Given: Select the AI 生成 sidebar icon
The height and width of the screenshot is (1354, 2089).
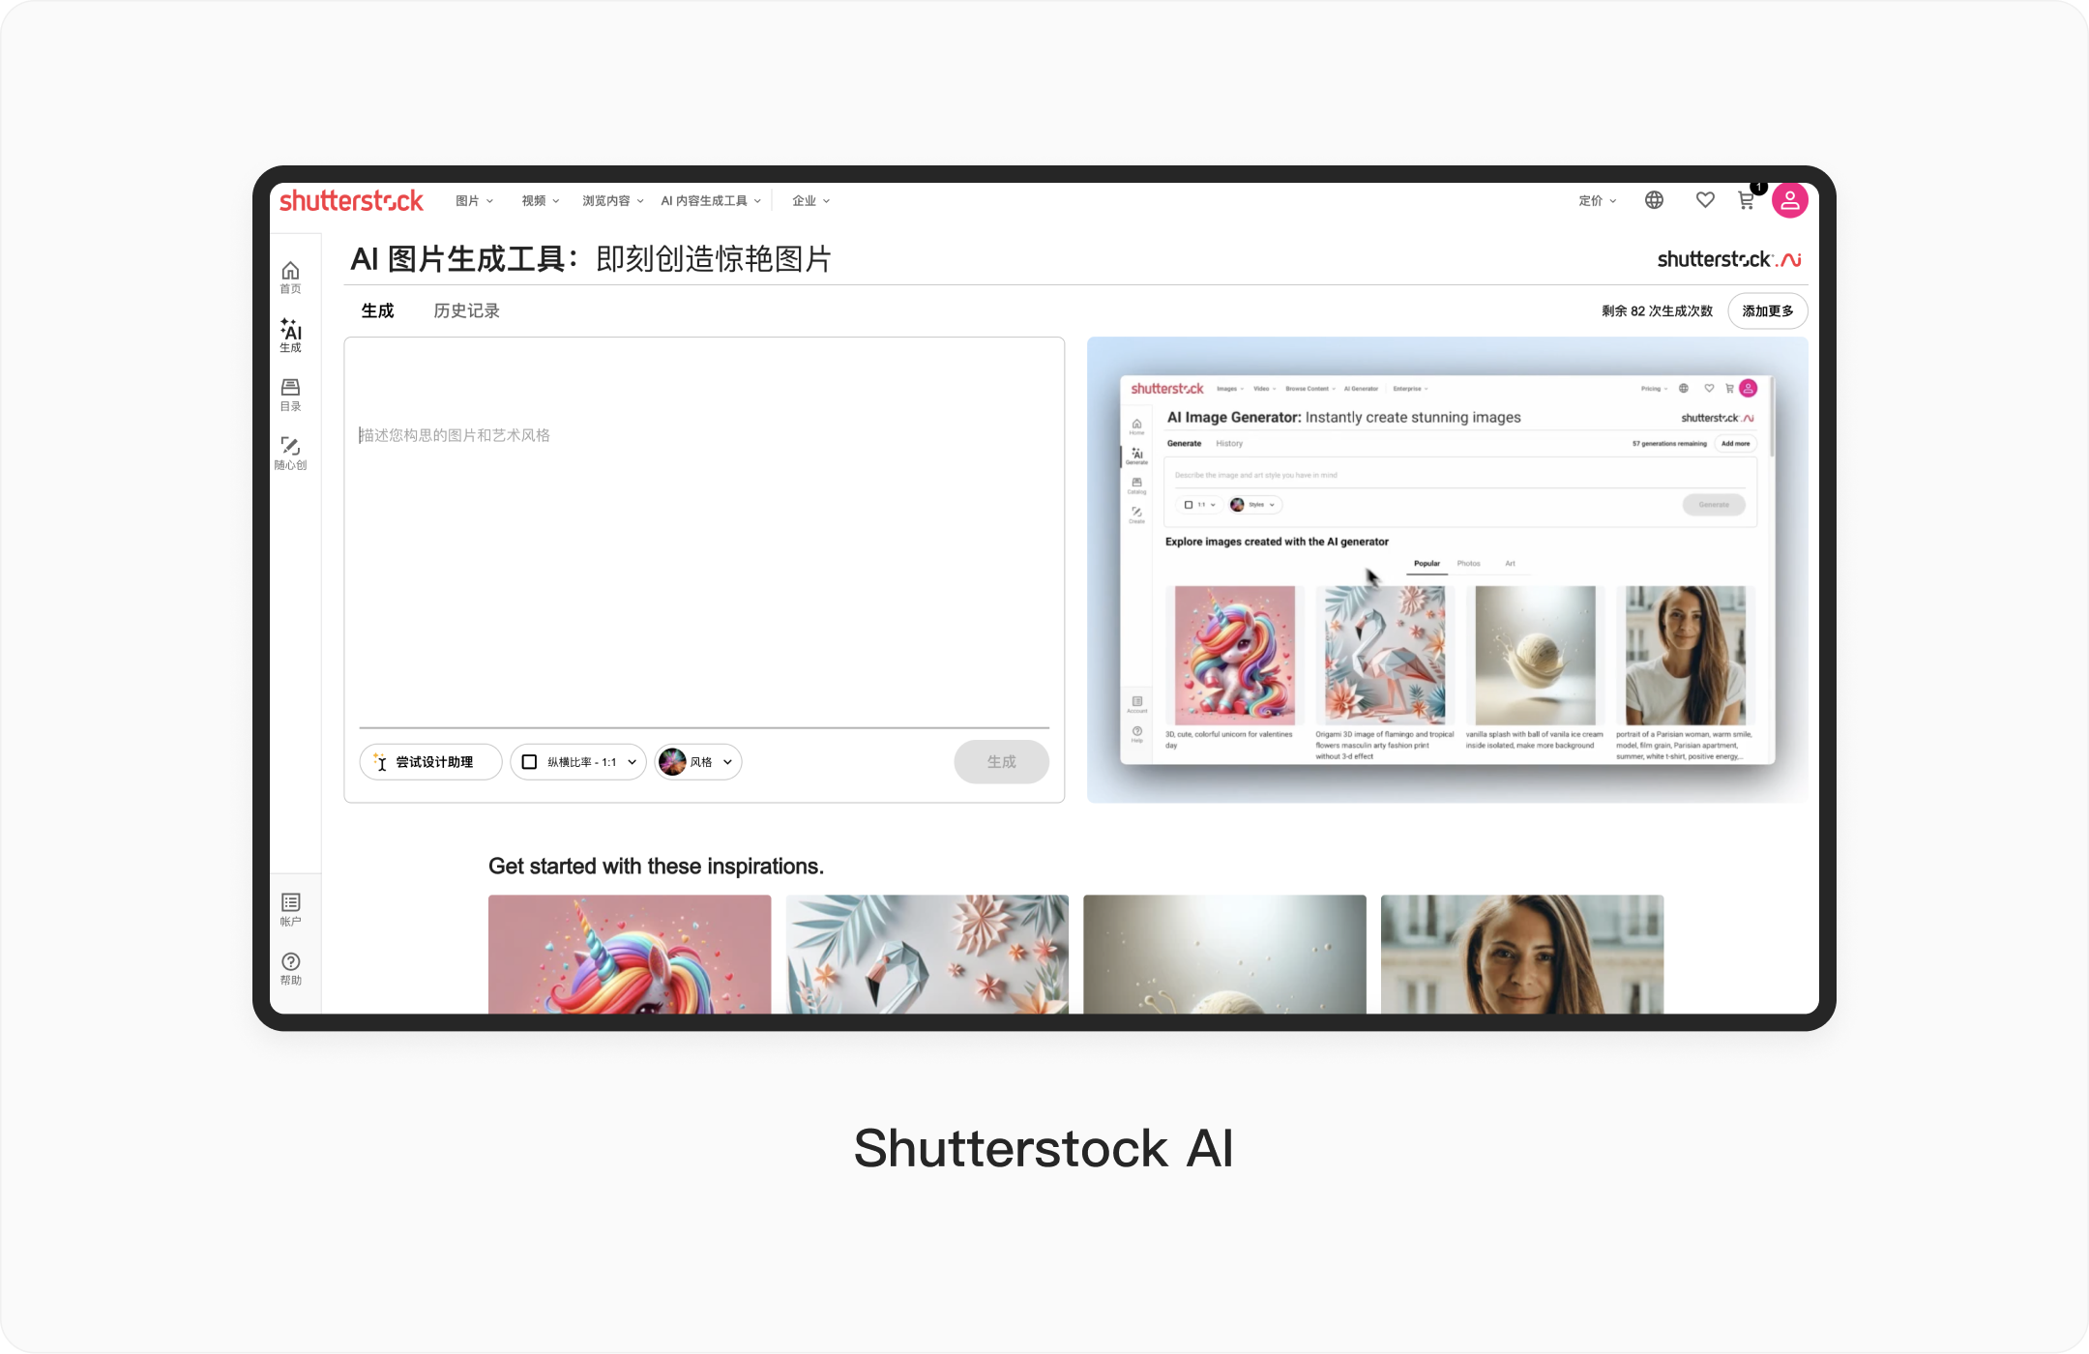Looking at the screenshot, I should point(290,336).
